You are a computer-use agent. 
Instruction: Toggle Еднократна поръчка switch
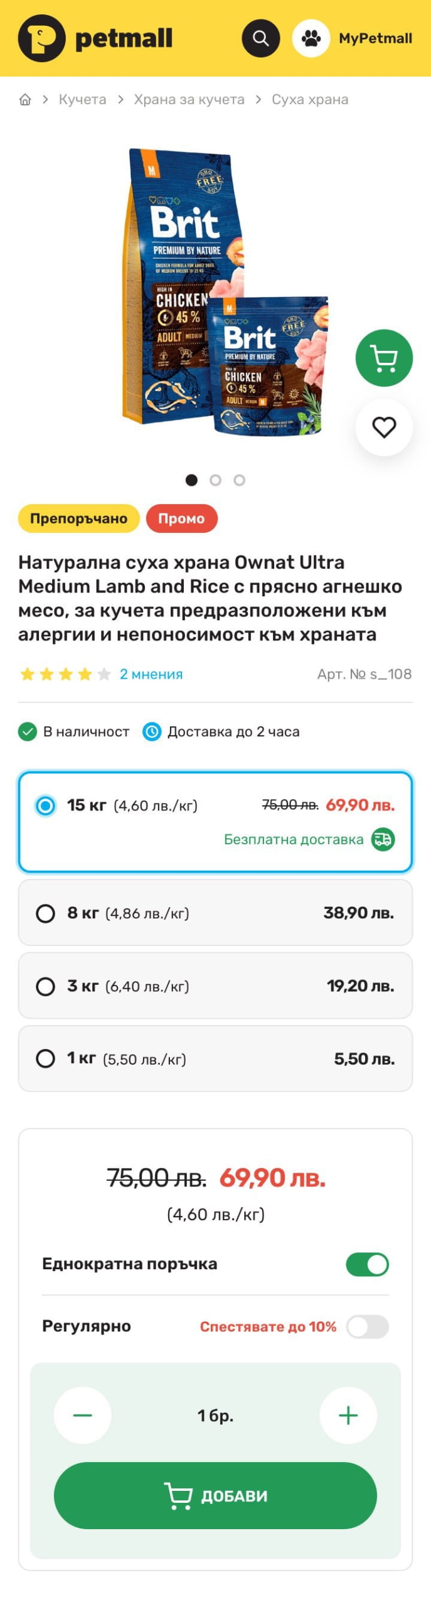[x=367, y=1264]
